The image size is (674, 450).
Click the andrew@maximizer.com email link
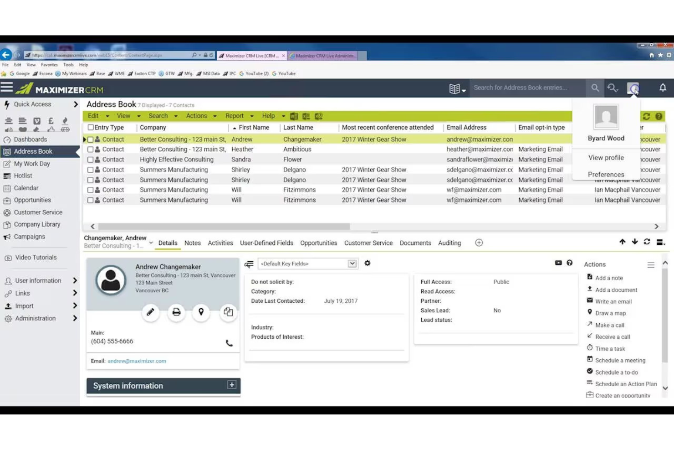pyautogui.click(x=137, y=361)
